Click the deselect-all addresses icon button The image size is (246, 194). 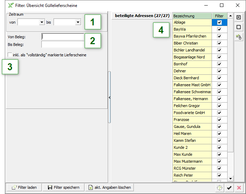click(x=239, y=27)
